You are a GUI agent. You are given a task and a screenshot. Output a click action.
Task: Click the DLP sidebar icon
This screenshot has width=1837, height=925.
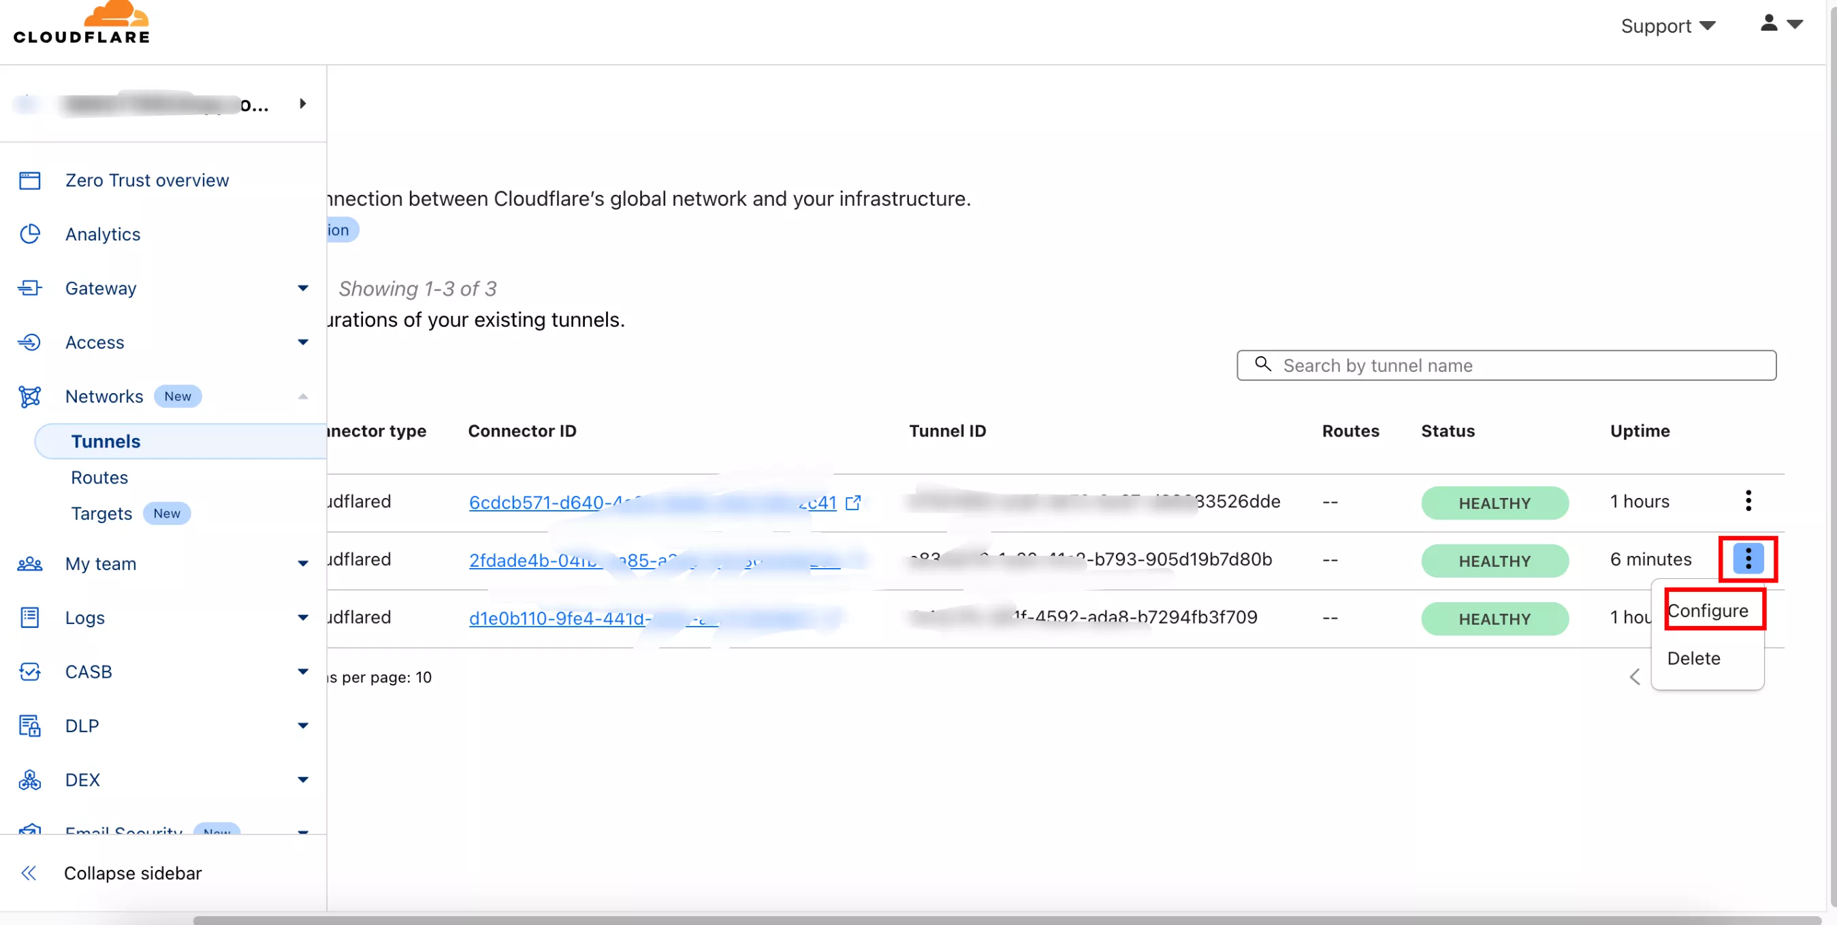(29, 725)
